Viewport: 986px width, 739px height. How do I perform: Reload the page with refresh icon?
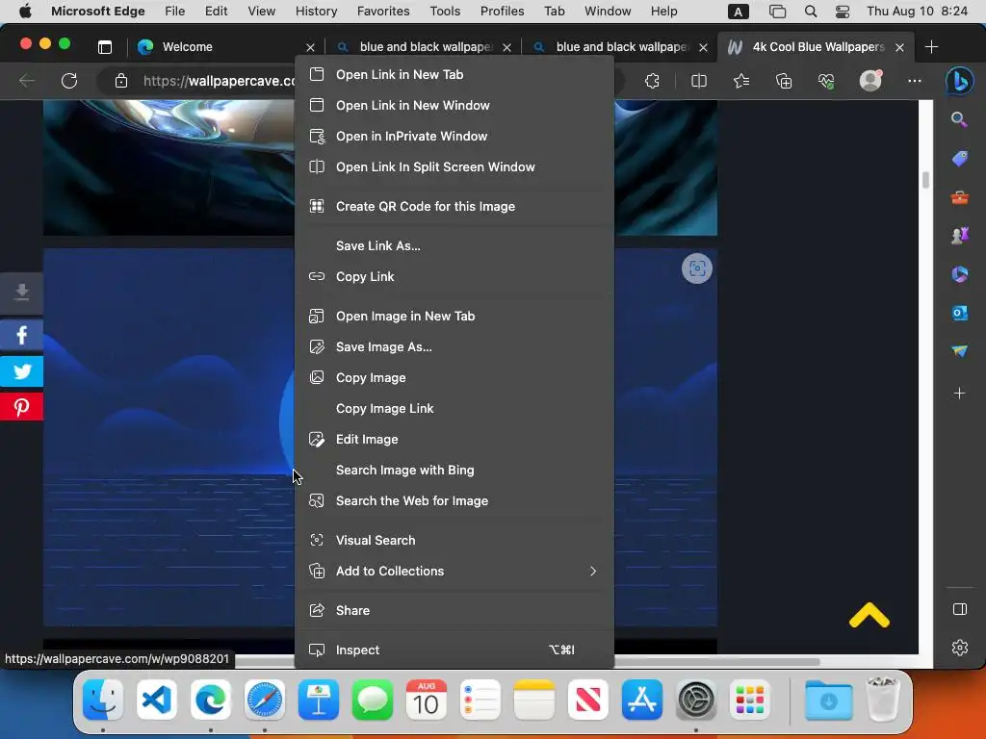69,81
